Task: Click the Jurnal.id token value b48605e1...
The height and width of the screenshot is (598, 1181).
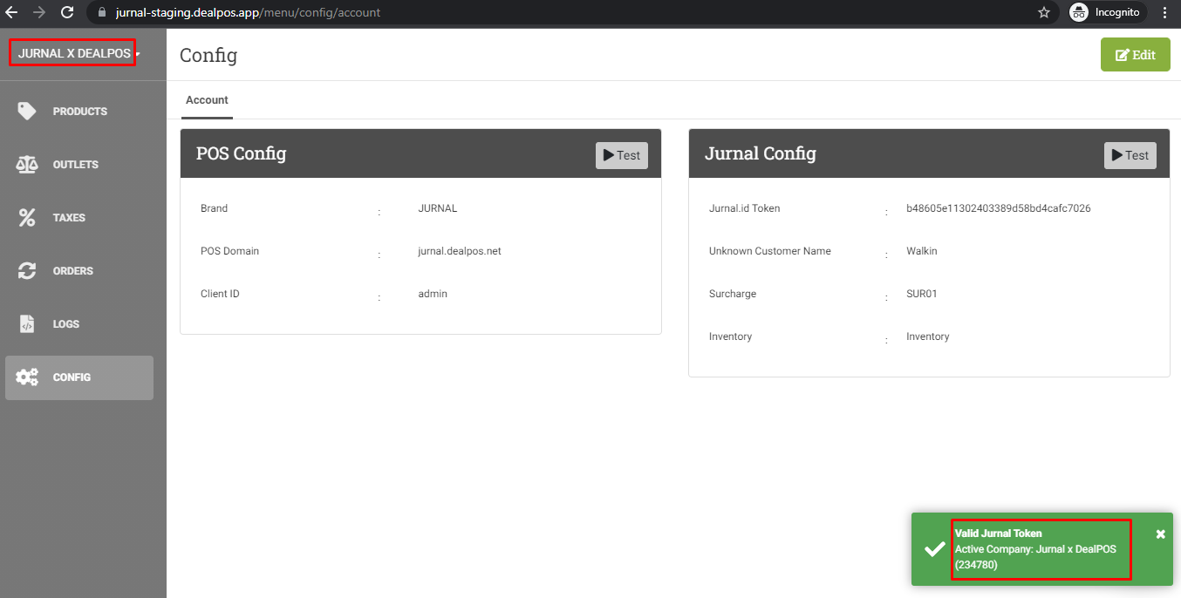Action: [999, 208]
